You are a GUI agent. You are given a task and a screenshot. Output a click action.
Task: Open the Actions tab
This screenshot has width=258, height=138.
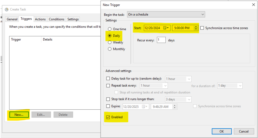[x=40, y=19]
